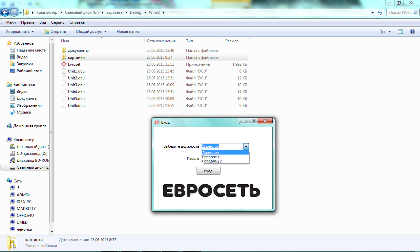This screenshot has height=252, width=420.
Task: Click the change view icon in the toolbar
Action: click(x=382, y=31)
